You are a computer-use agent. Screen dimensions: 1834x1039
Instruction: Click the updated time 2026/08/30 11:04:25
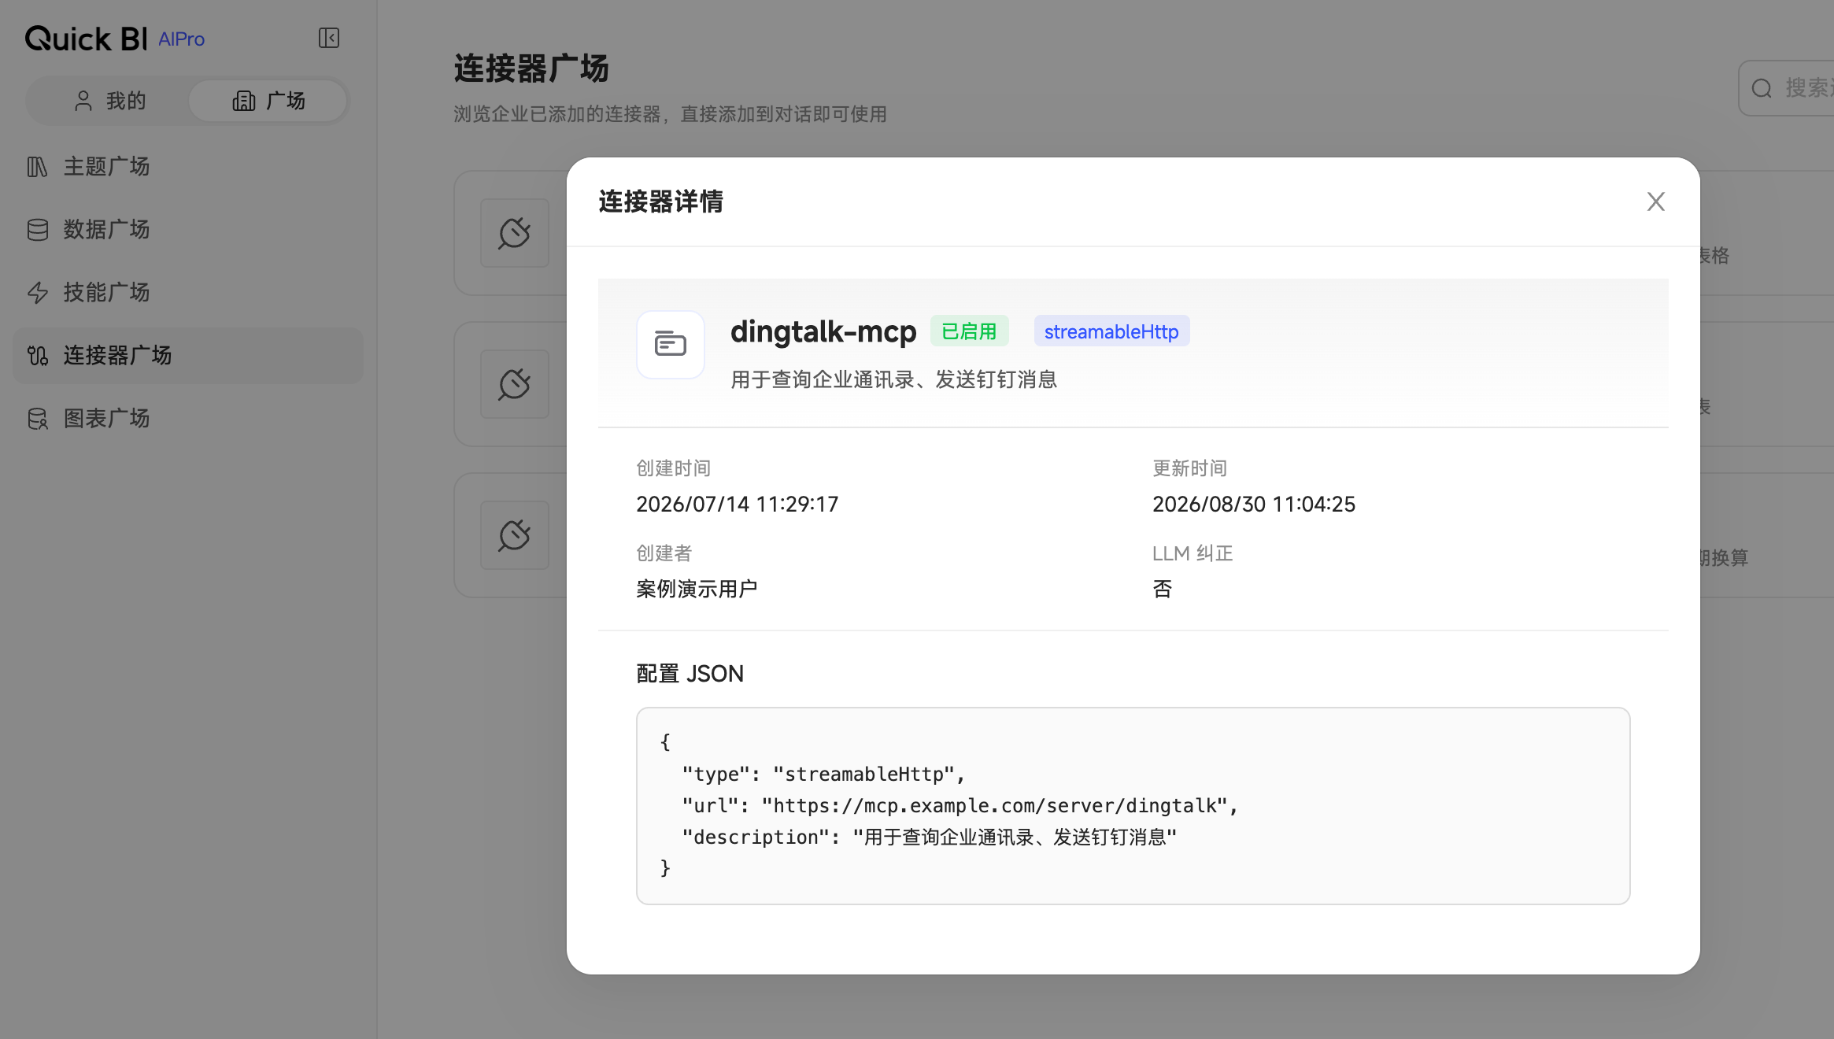click(1254, 504)
